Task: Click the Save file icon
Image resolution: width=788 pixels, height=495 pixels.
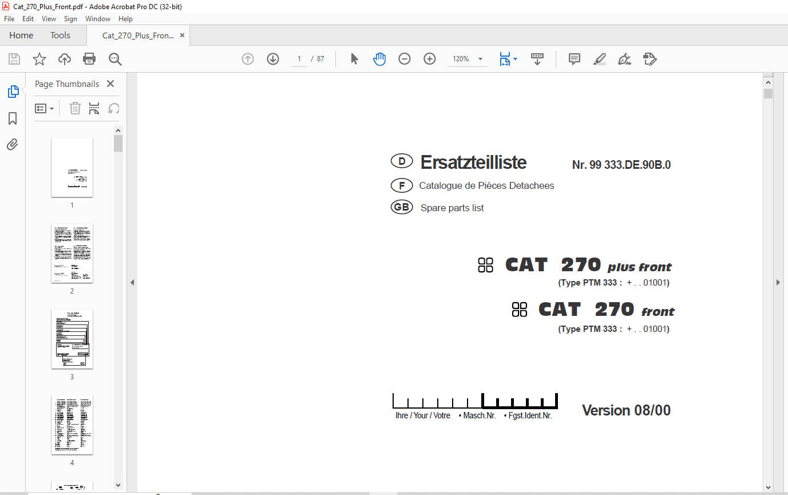Action: (14, 59)
